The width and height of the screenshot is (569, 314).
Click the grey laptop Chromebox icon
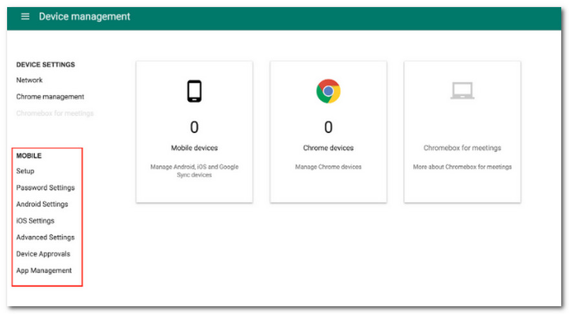point(462,90)
